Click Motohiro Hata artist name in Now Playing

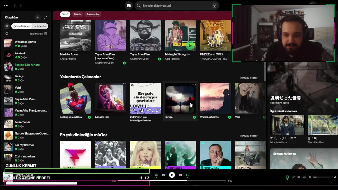pos(279,103)
